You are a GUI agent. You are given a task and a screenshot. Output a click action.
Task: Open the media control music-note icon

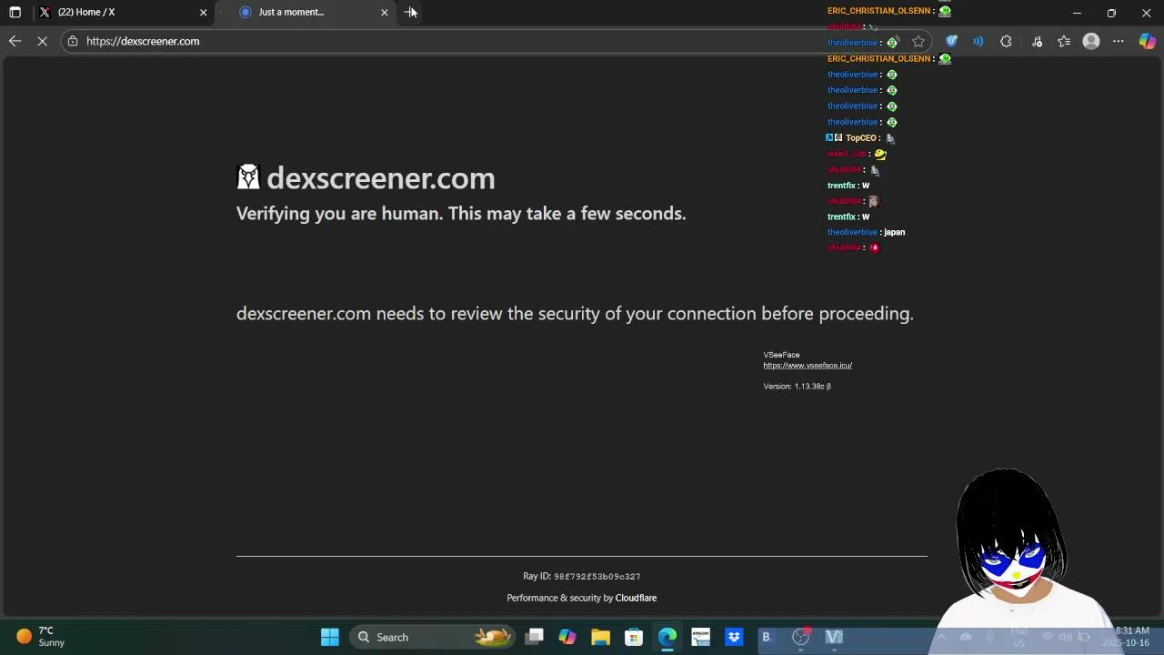pos(1037,41)
